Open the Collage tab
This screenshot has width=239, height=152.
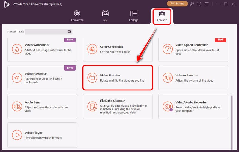coord(134,16)
